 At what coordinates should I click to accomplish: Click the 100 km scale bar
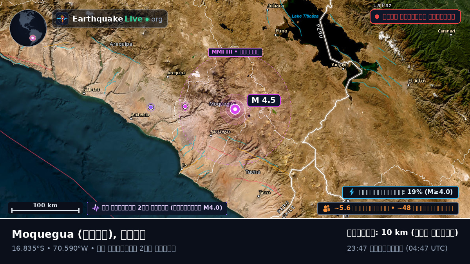tap(45, 208)
